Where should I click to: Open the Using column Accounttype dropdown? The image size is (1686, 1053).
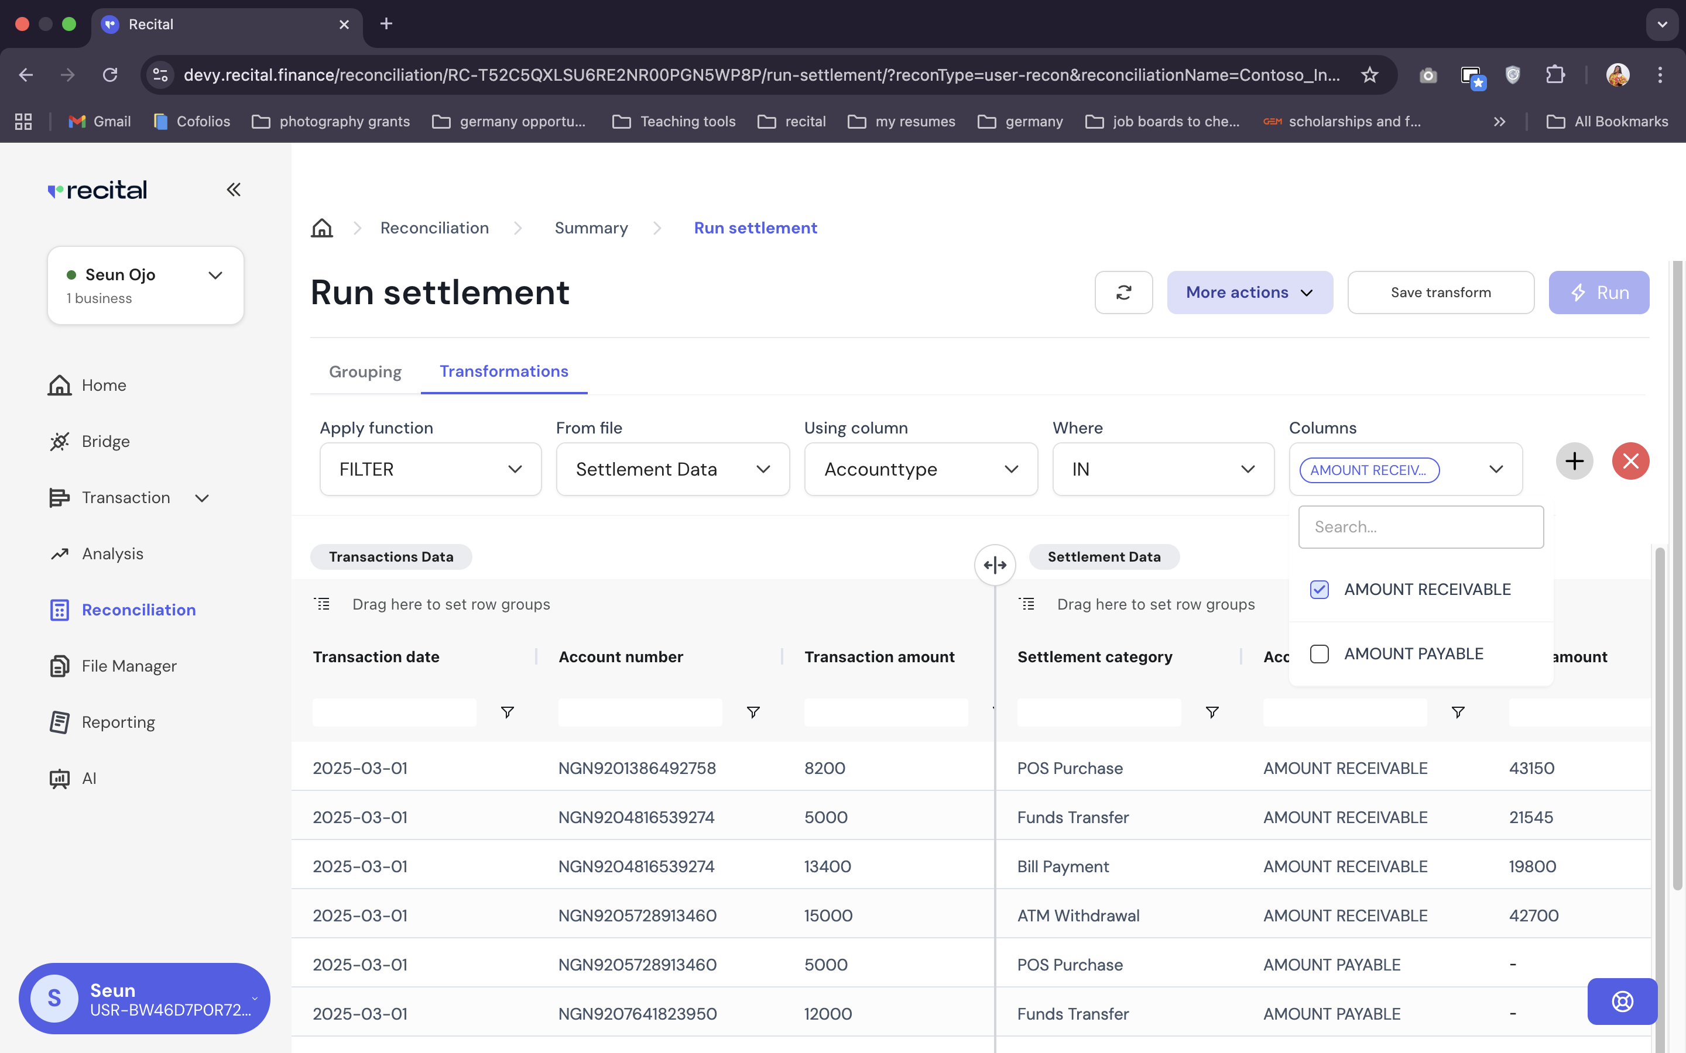920,469
